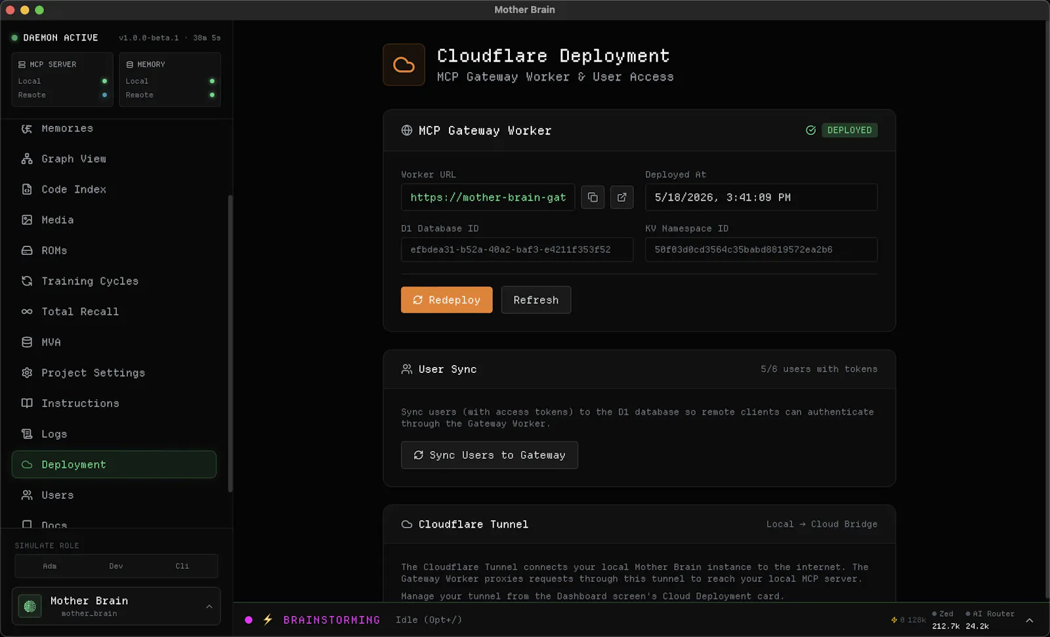This screenshot has width=1050, height=637.
Task: Open Worker URL in external browser
Action: [621, 197]
